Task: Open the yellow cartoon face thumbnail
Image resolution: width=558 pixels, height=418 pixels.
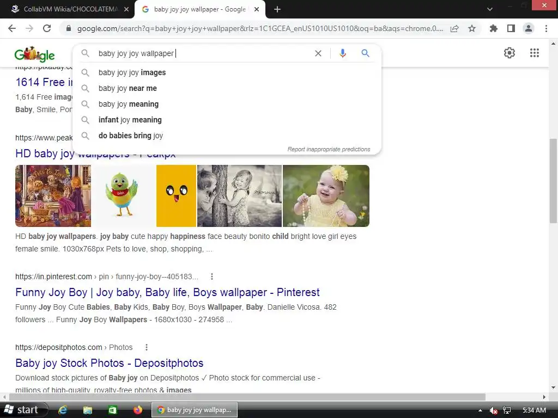Action: coord(176,196)
